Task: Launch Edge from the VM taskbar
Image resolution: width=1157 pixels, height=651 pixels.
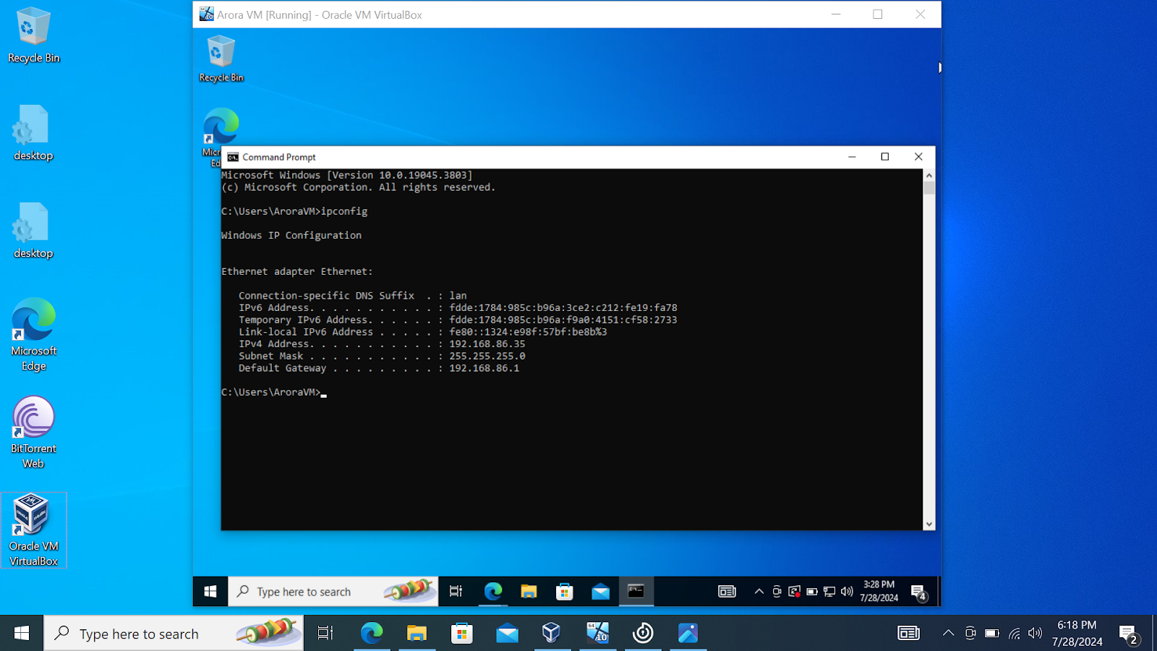Action: (x=493, y=592)
